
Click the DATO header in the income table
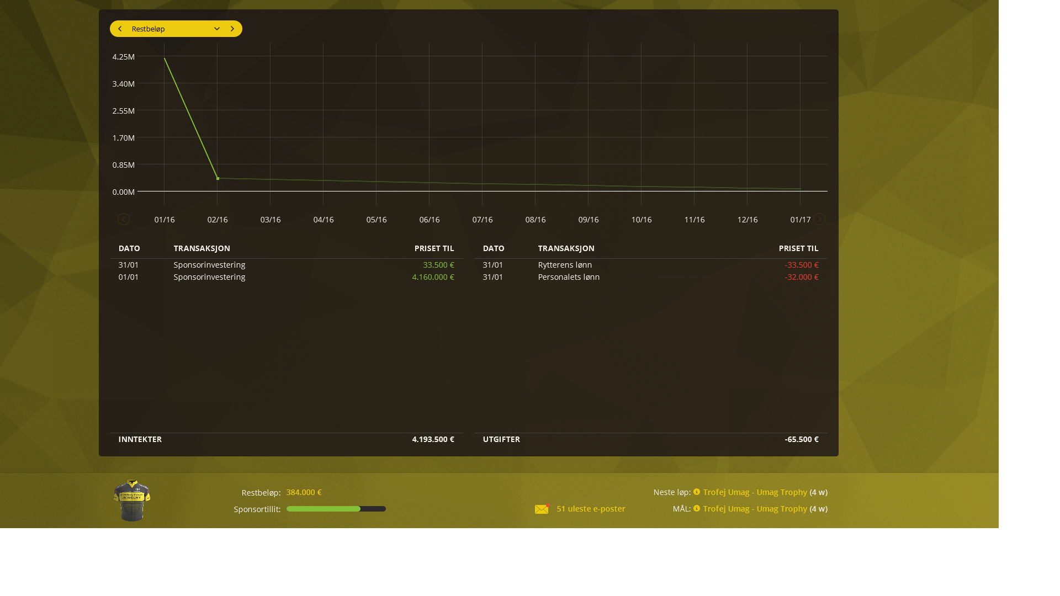tap(129, 248)
